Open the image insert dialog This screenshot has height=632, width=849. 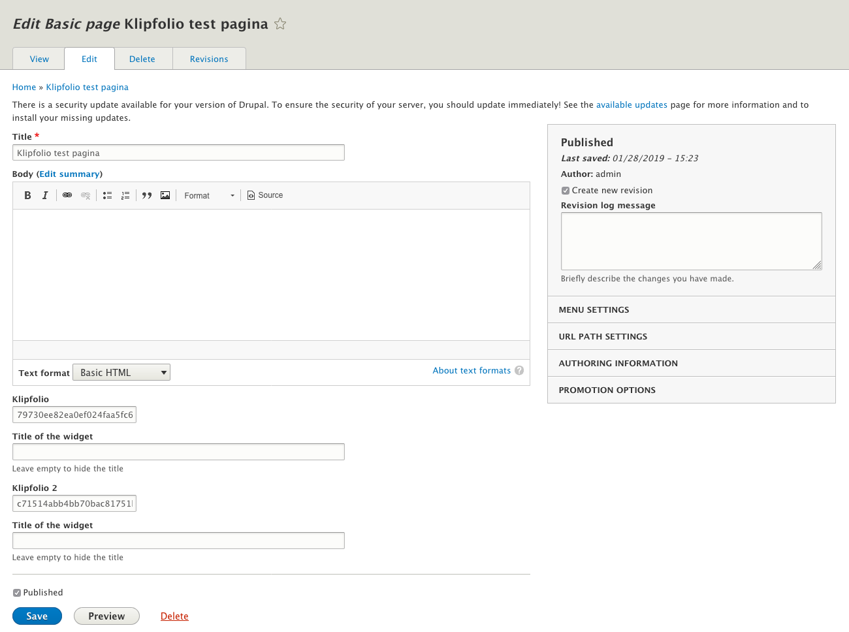pyautogui.click(x=165, y=195)
